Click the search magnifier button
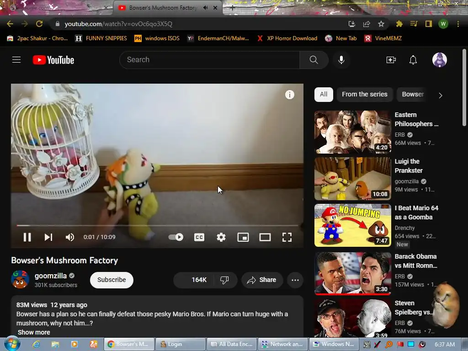The image size is (468, 351). [x=314, y=60]
